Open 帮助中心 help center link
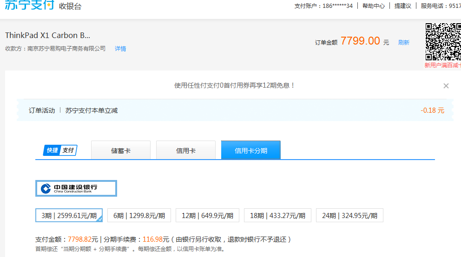This screenshot has height=257, width=461. 373,6
